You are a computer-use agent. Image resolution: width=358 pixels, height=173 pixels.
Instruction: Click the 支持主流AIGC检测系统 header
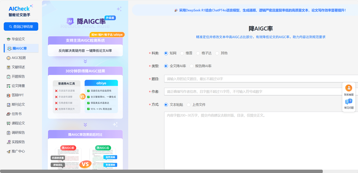click(85, 41)
